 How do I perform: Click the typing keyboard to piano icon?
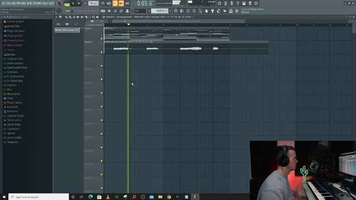[103, 11]
